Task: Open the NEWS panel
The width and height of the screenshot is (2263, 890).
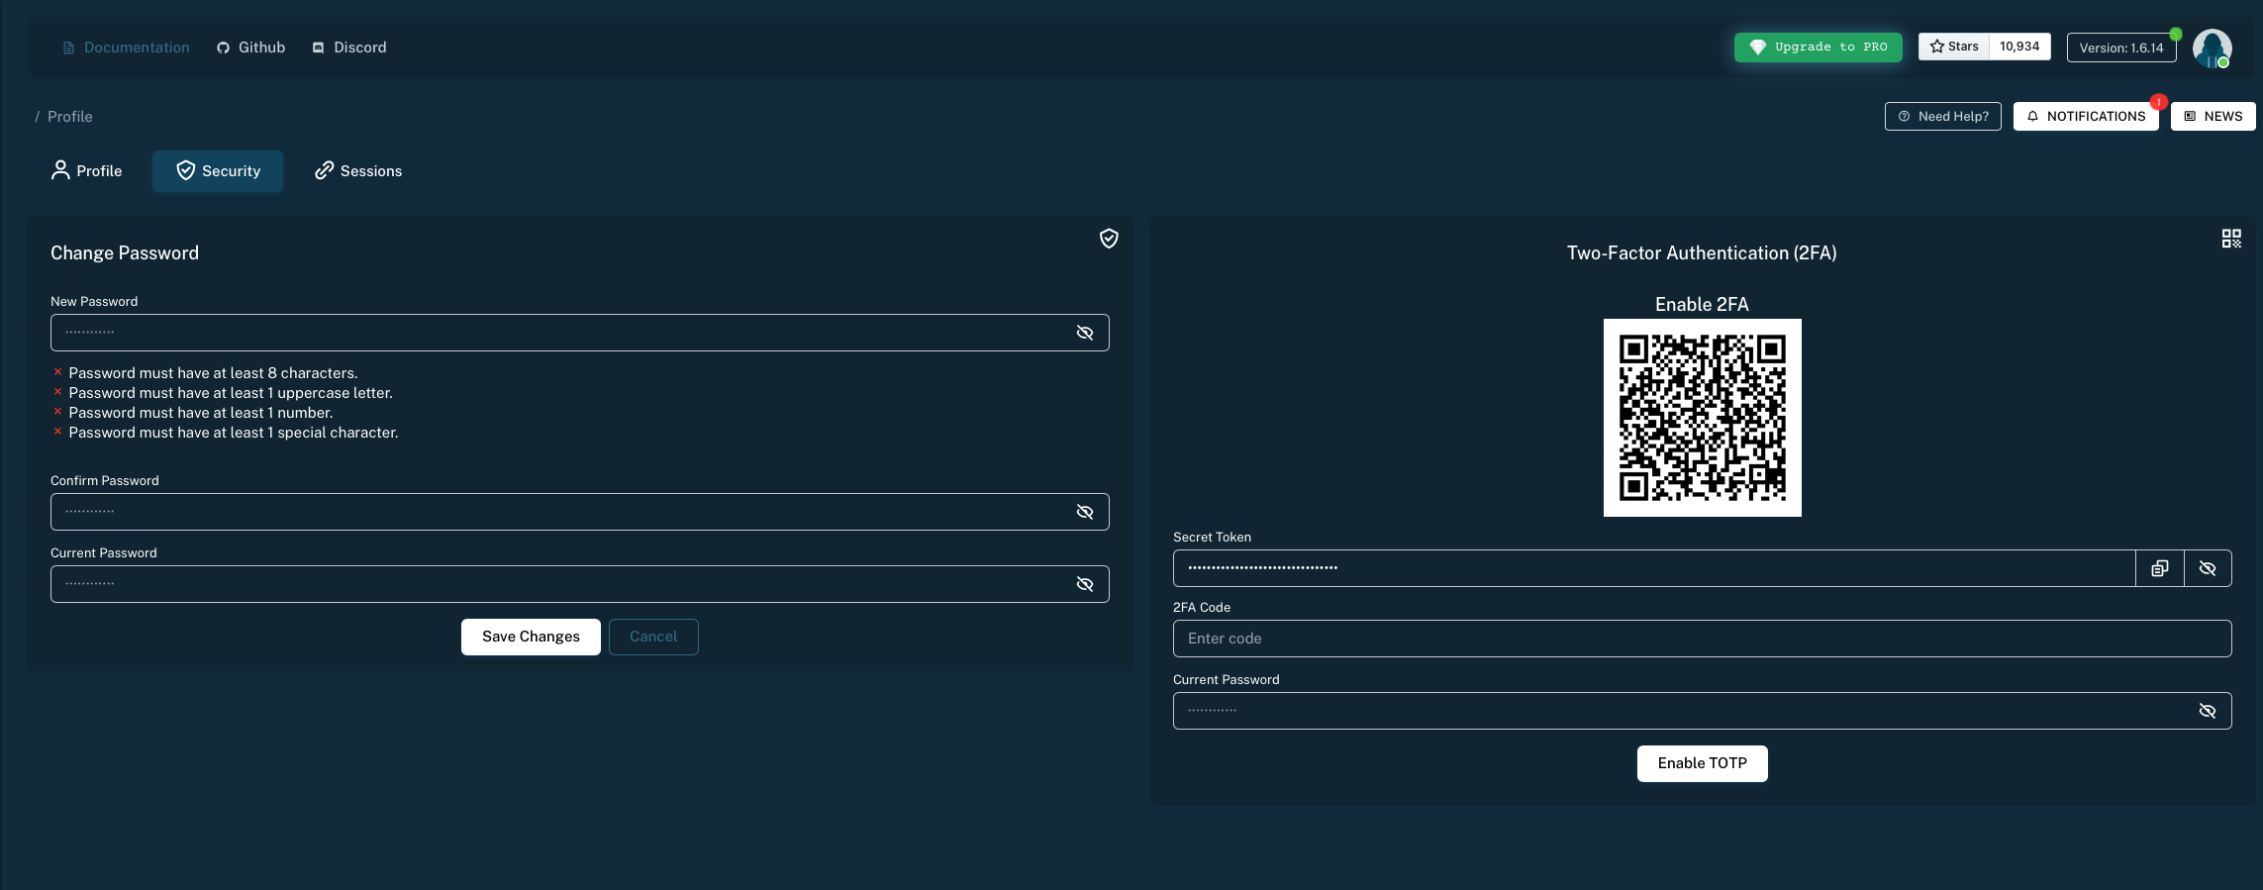Action: pyautogui.click(x=2214, y=116)
